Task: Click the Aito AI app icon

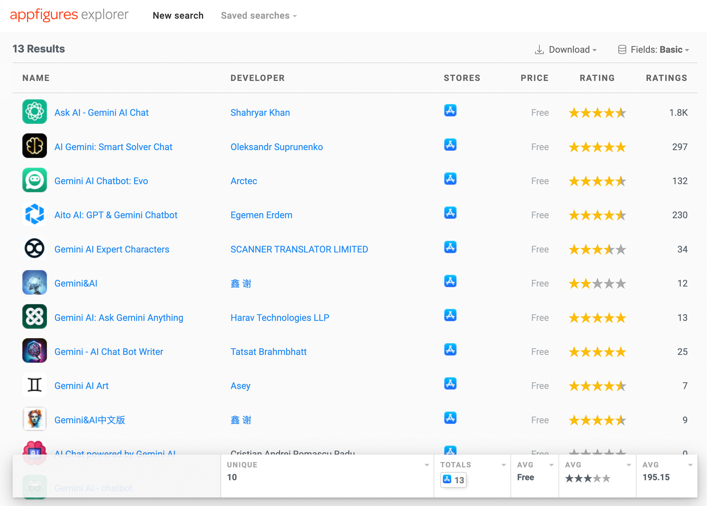Action: tap(35, 214)
